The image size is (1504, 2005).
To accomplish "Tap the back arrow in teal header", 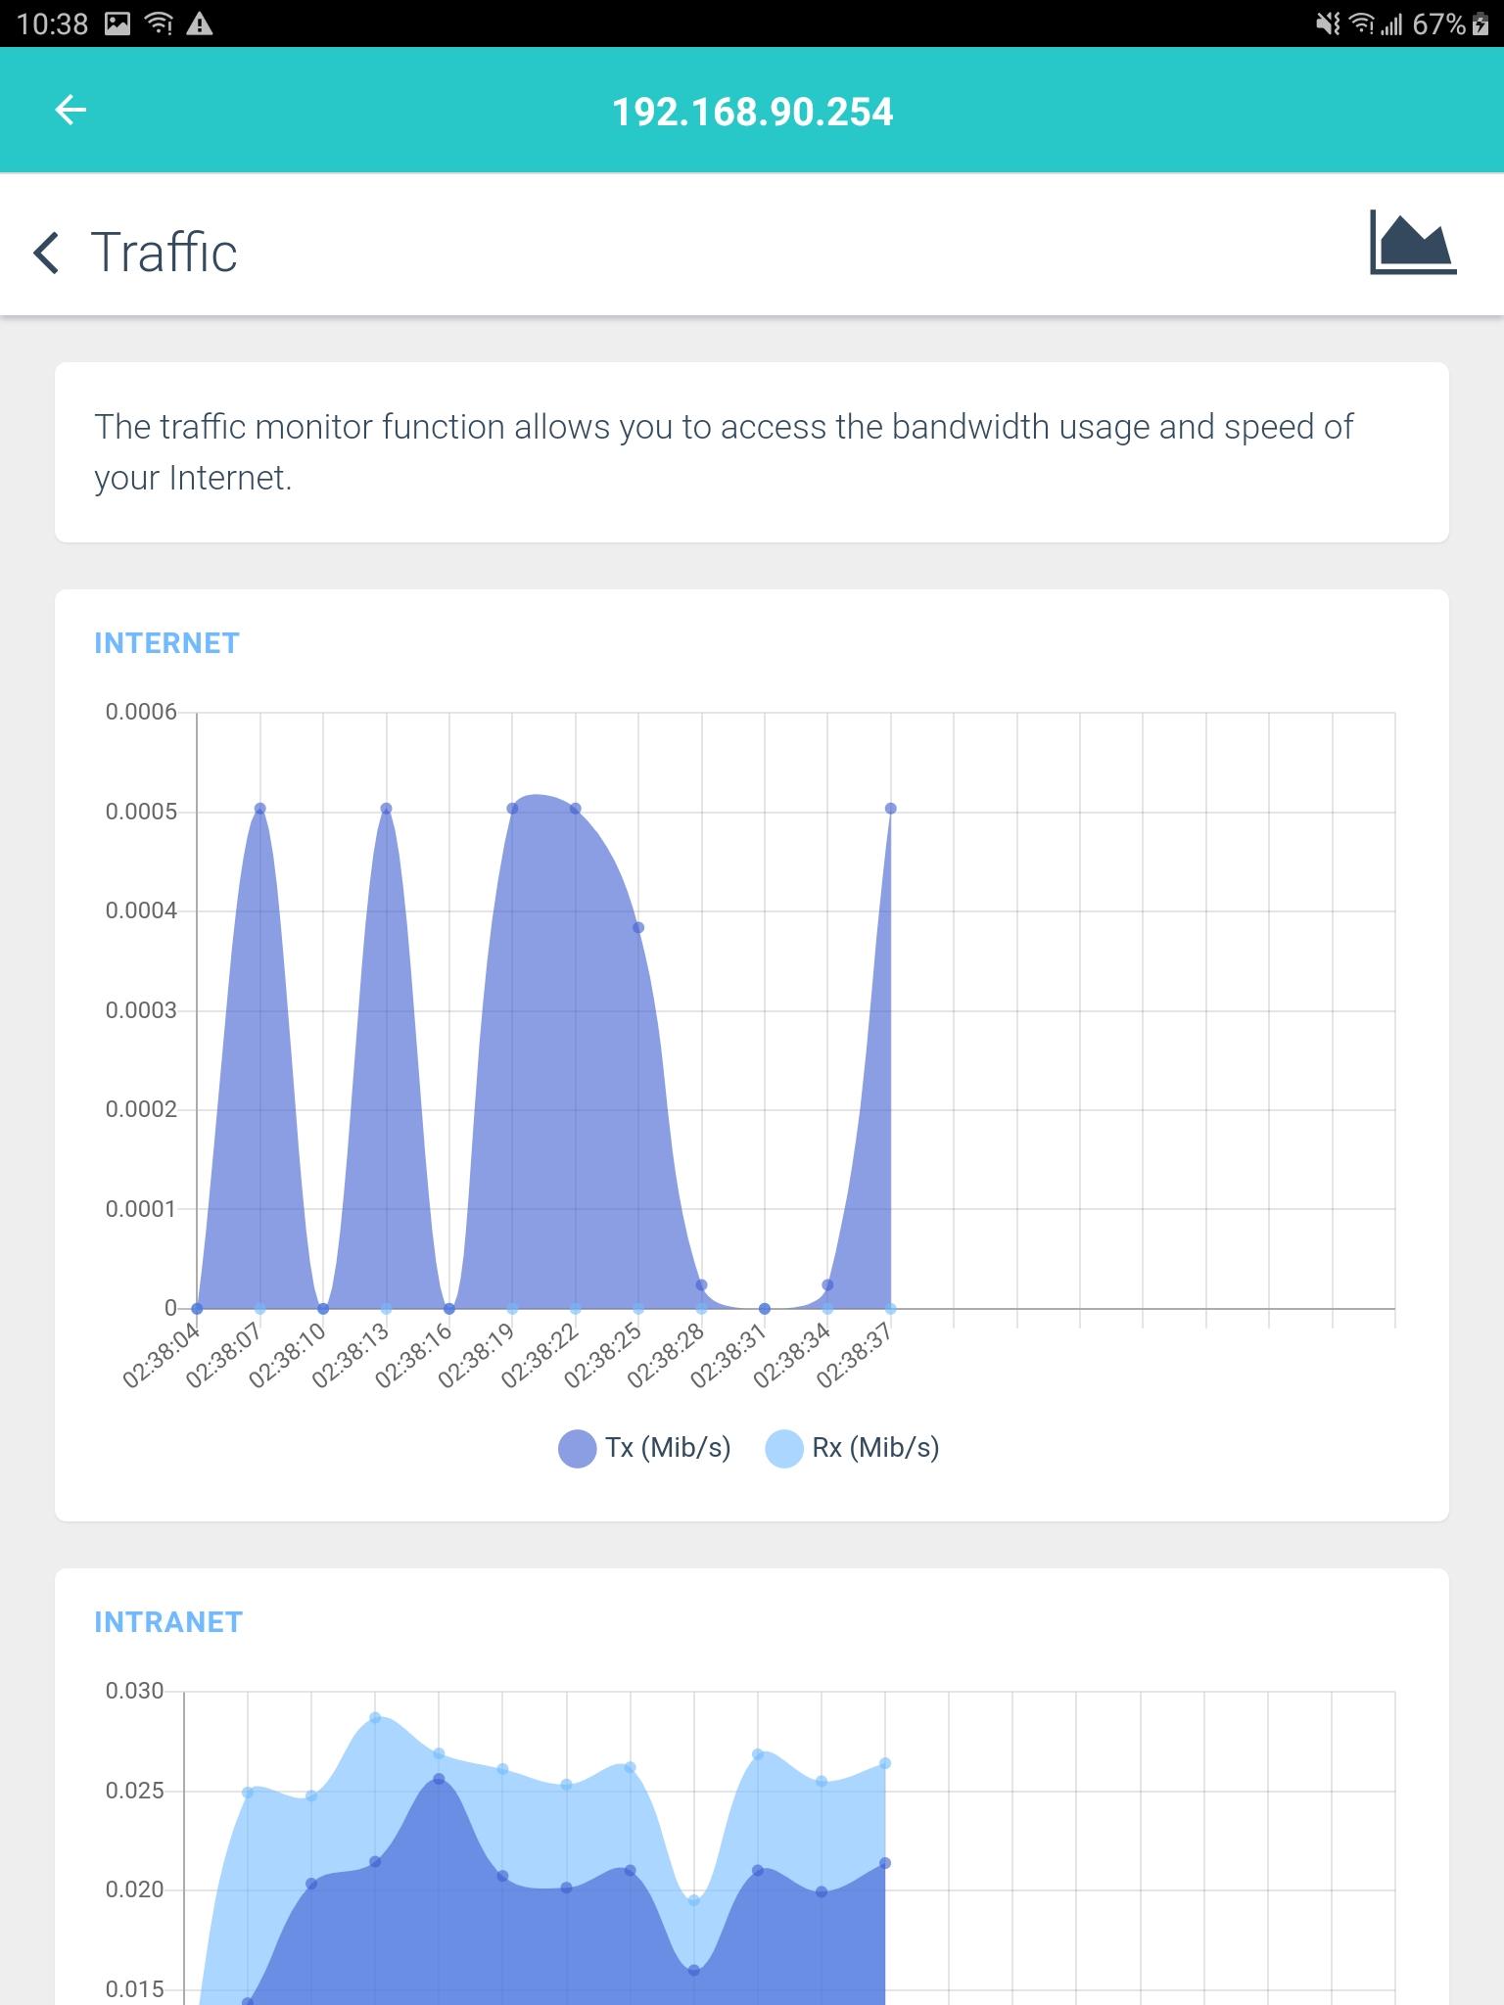I will [70, 110].
